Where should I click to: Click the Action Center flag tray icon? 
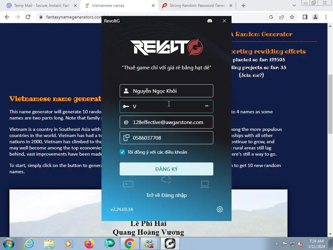pos(284,244)
